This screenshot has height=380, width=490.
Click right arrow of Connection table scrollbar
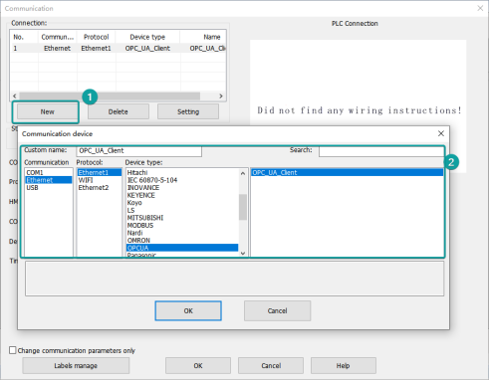(x=221, y=96)
